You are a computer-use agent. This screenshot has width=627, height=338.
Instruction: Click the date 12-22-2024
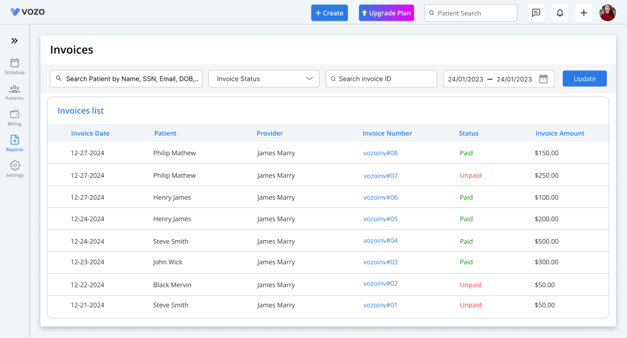[x=88, y=285]
